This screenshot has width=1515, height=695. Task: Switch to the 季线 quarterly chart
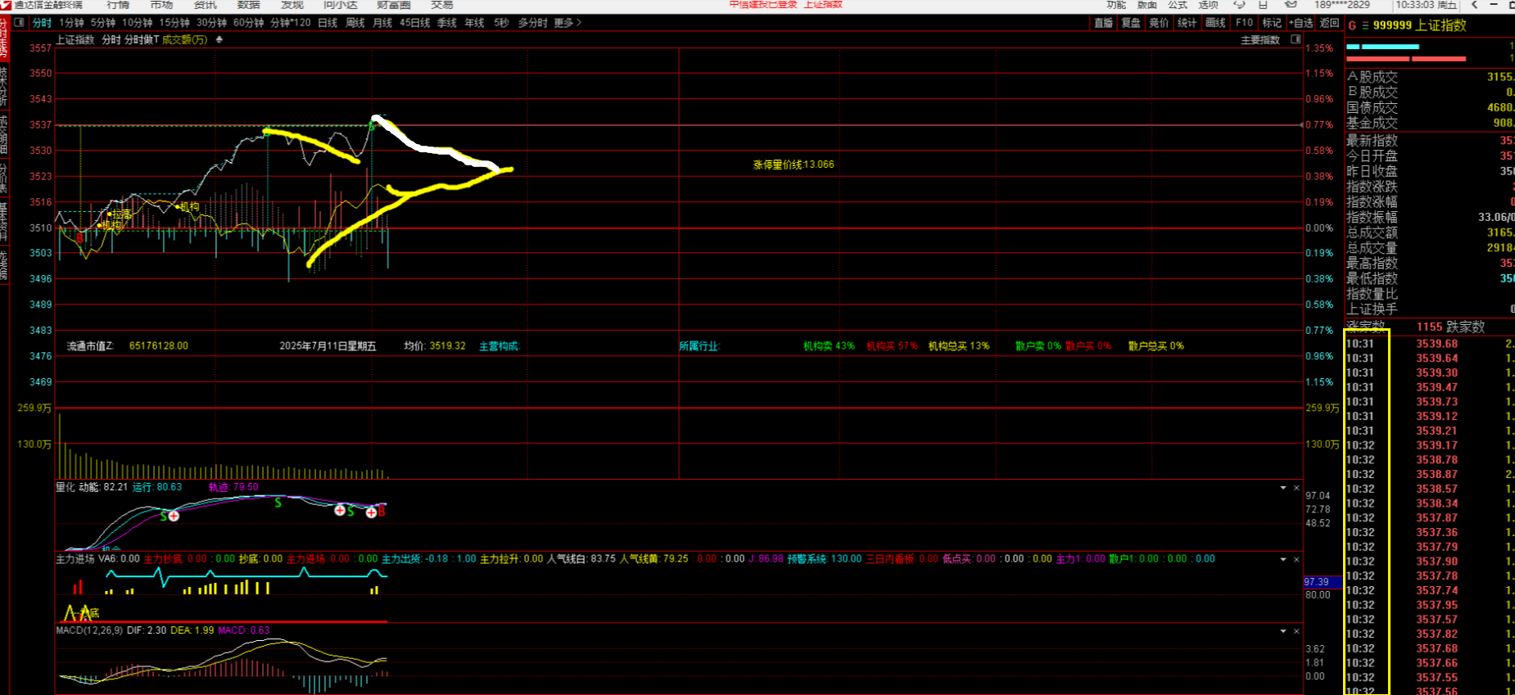point(447,23)
